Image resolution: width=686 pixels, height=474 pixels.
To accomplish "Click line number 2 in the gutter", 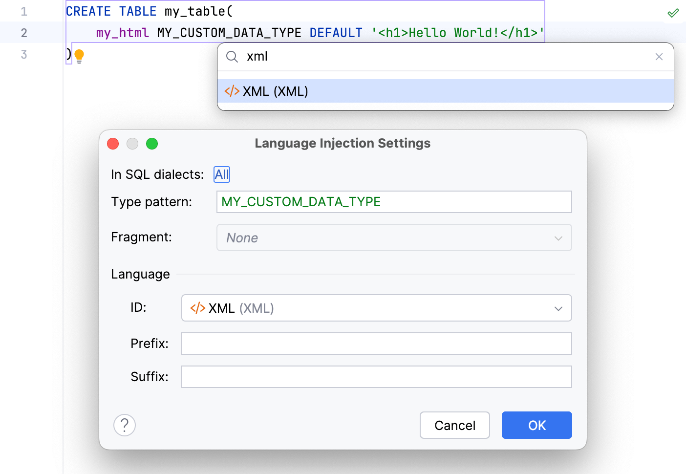I will coord(24,33).
